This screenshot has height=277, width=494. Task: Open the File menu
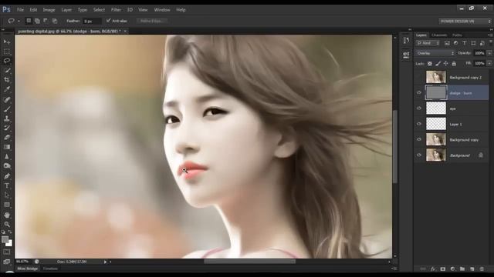point(20,10)
